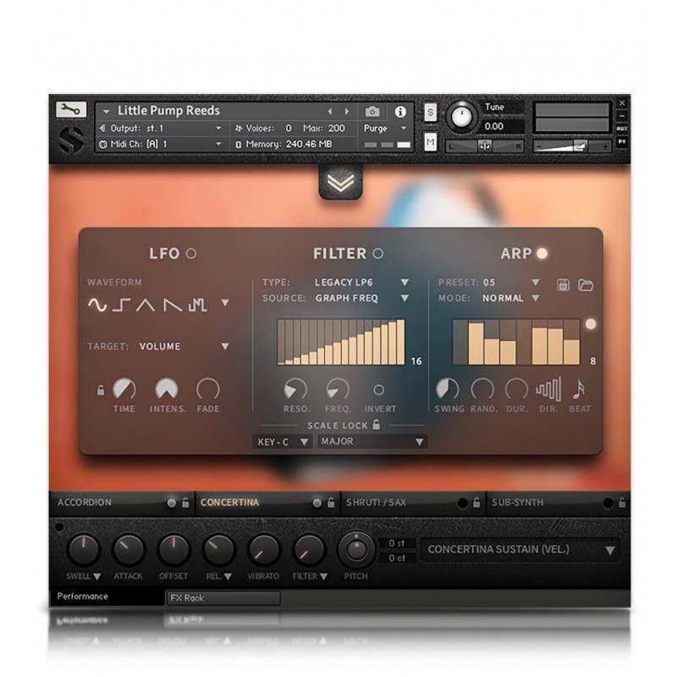The width and height of the screenshot is (677, 677).
Task: Click the wrench settings icon
Action: 71,110
